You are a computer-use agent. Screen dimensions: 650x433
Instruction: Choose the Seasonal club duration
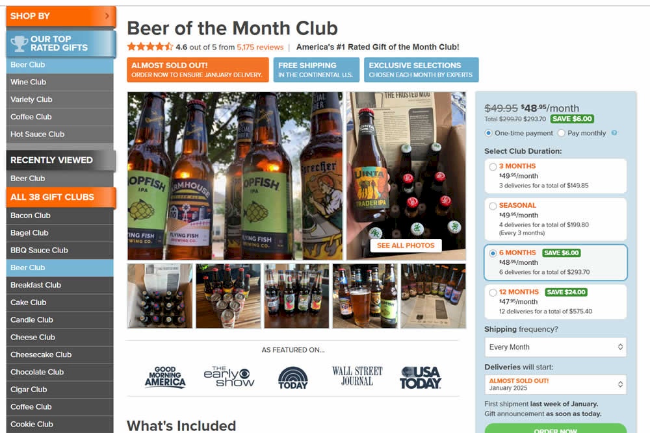coord(556,219)
